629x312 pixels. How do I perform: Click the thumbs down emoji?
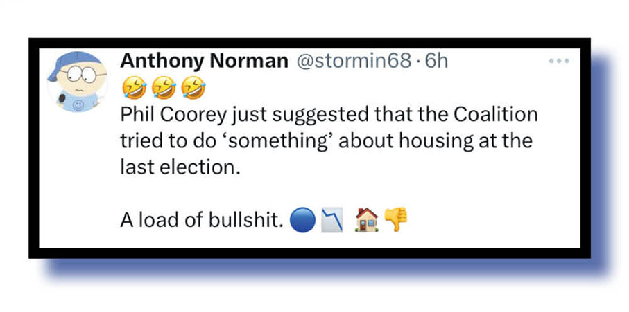click(396, 221)
